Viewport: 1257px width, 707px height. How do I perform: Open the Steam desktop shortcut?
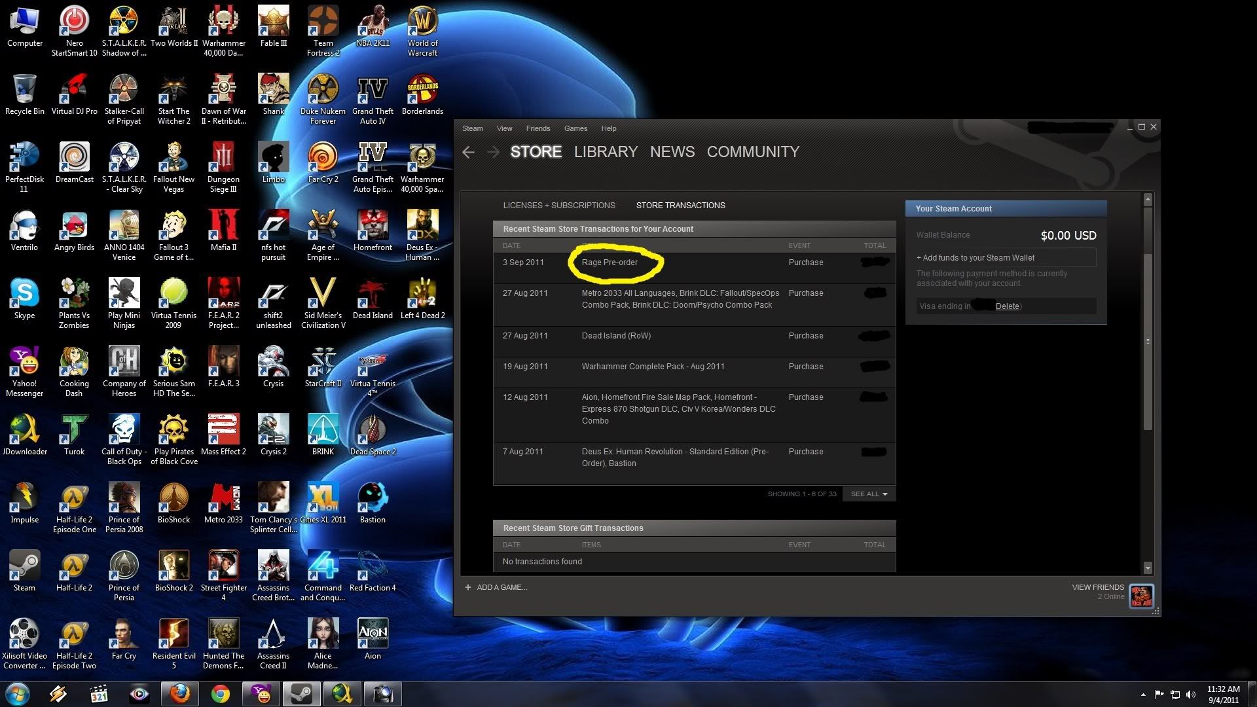pos(24,571)
